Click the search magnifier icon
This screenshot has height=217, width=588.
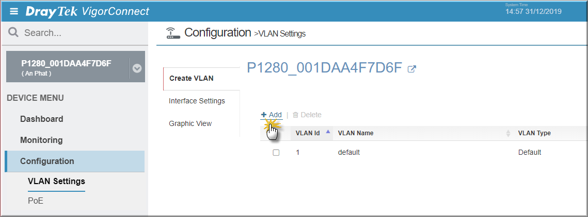tap(13, 32)
